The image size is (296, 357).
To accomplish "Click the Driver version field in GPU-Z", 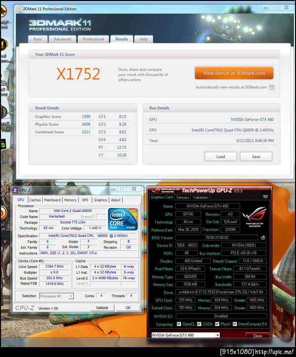I will pos(221,292).
